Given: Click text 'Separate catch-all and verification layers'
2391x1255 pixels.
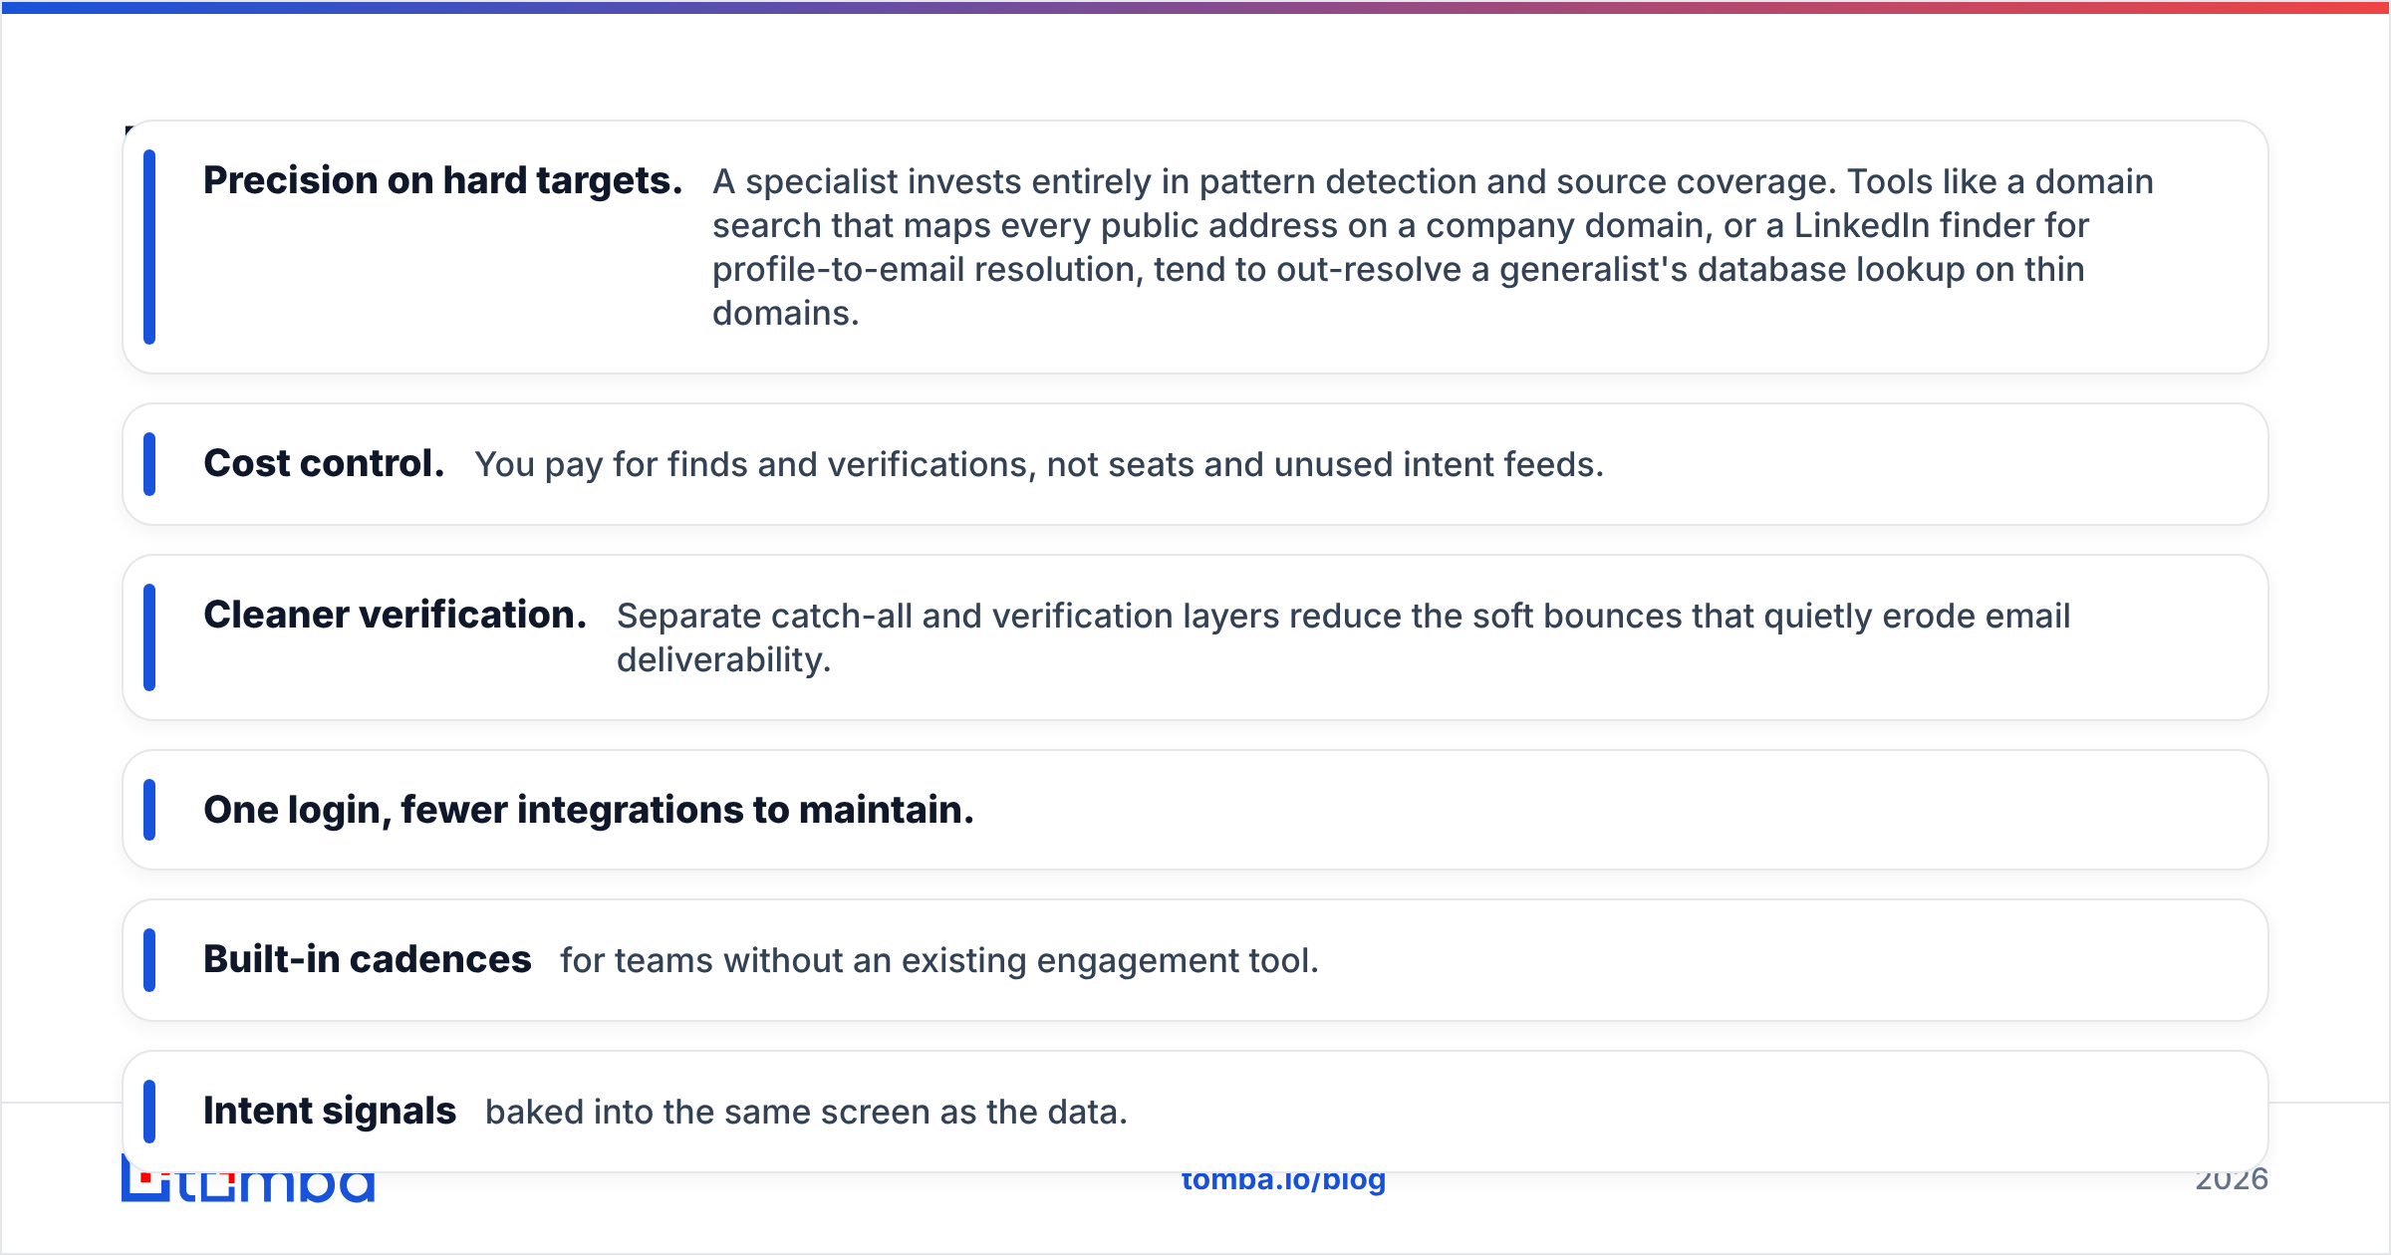Looking at the screenshot, I should pos(947,617).
